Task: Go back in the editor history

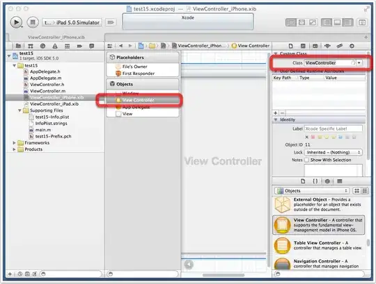Action: [x=120, y=46]
